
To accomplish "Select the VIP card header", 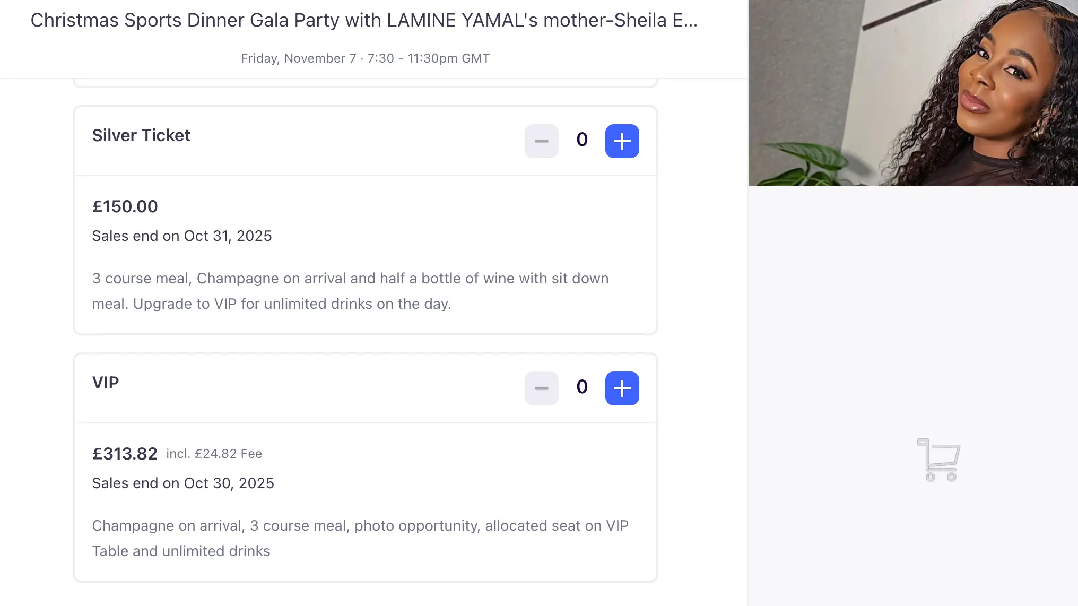I will click(106, 382).
